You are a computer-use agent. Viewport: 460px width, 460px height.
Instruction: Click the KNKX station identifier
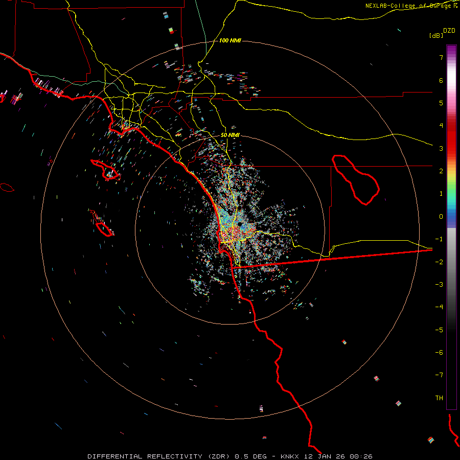pos(290,456)
